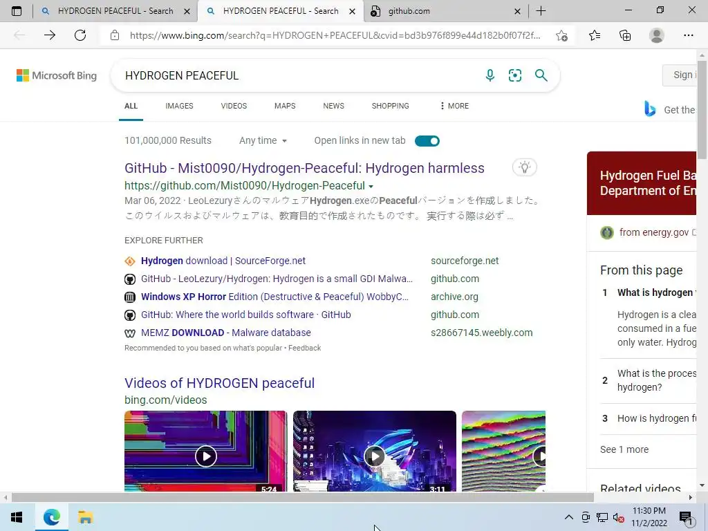
Task: Click the Feedback link
Action: pos(305,348)
